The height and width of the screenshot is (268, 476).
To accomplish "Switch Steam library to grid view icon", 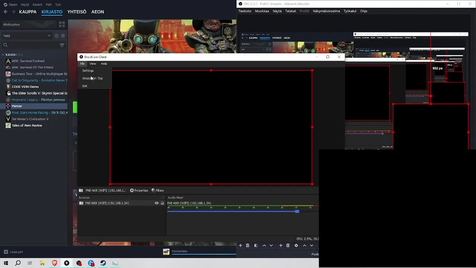I will [62, 24].
